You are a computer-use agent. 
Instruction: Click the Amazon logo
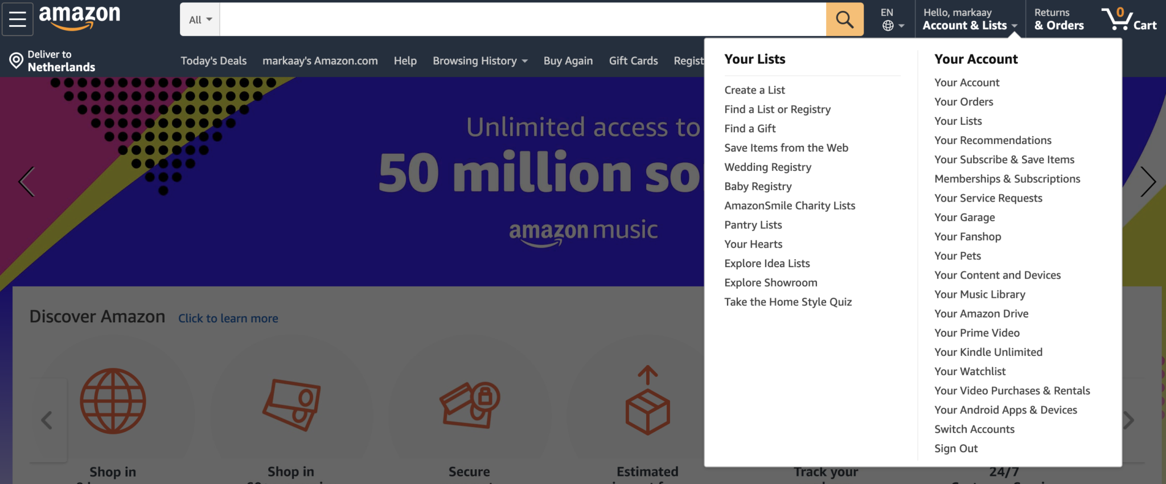(x=80, y=18)
